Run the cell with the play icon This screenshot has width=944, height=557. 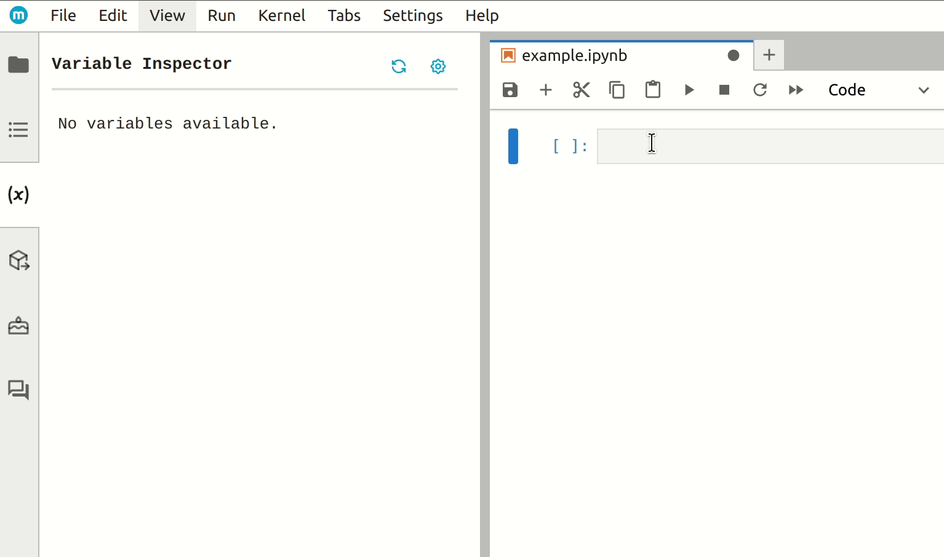pos(689,90)
